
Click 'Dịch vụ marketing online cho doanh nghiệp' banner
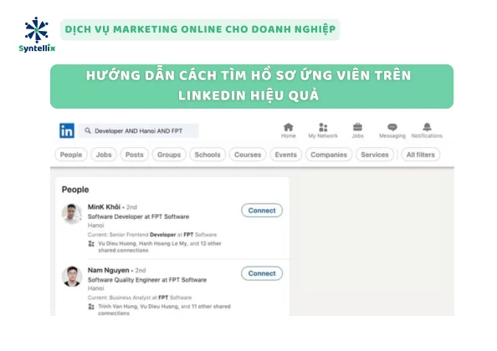pos(200,29)
